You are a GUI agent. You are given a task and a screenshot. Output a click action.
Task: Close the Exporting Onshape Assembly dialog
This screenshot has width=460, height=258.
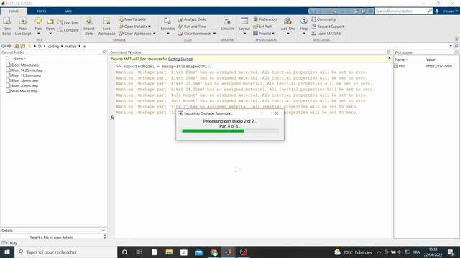276,113
